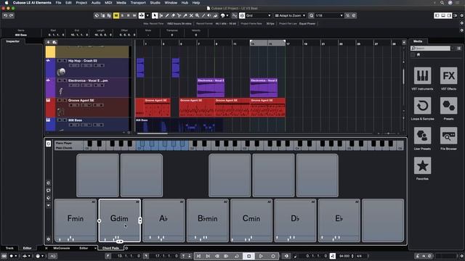Open Loops & Samples browser
This screenshot has width=465, height=261.
click(422, 106)
